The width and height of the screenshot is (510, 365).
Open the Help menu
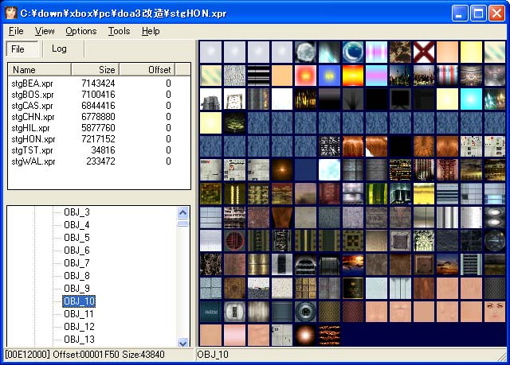click(151, 31)
